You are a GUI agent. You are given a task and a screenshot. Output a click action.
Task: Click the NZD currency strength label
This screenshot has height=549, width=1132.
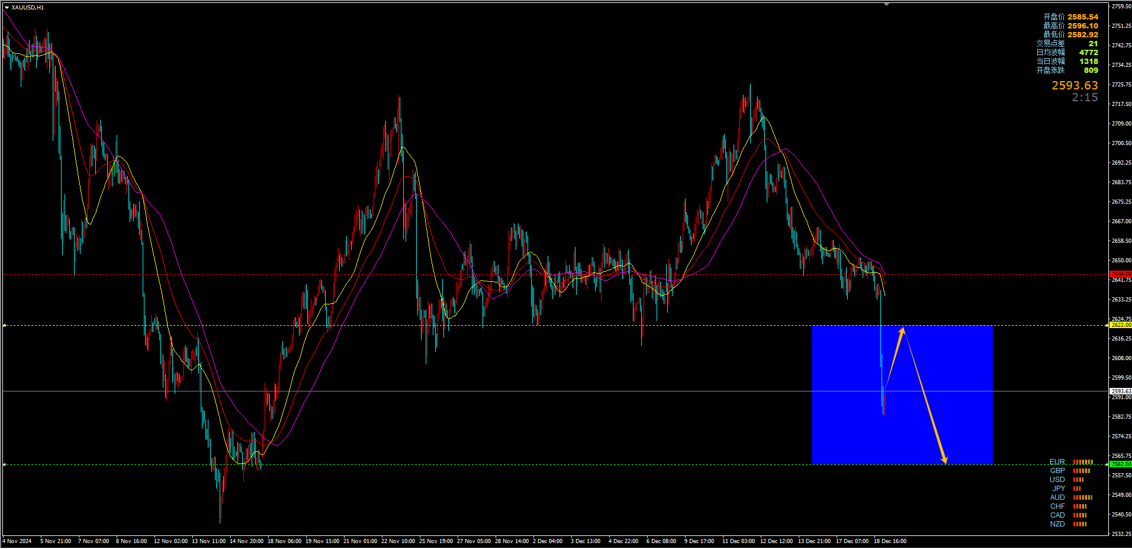pos(1057,524)
